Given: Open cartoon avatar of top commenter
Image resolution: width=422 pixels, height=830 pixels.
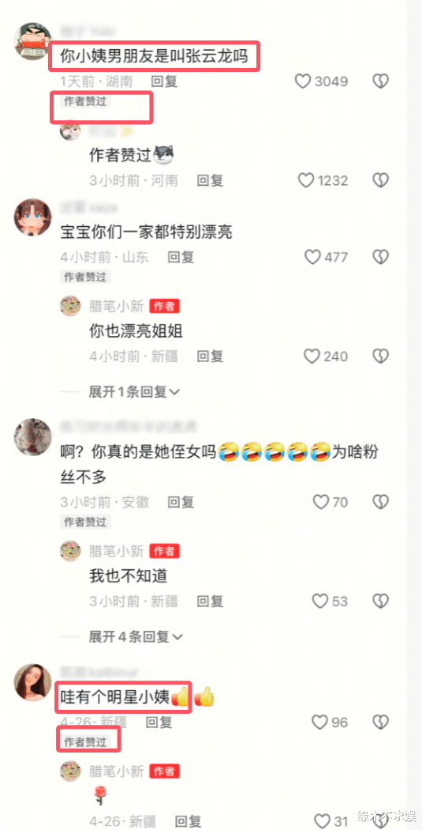Looking at the screenshot, I should point(33,41).
